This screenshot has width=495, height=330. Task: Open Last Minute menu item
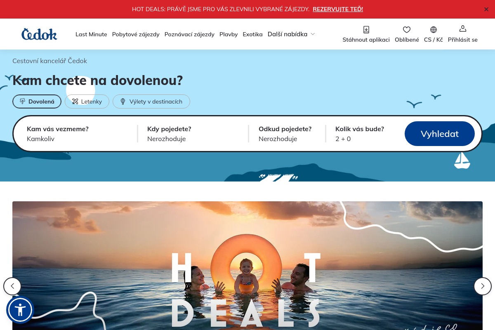(91, 34)
